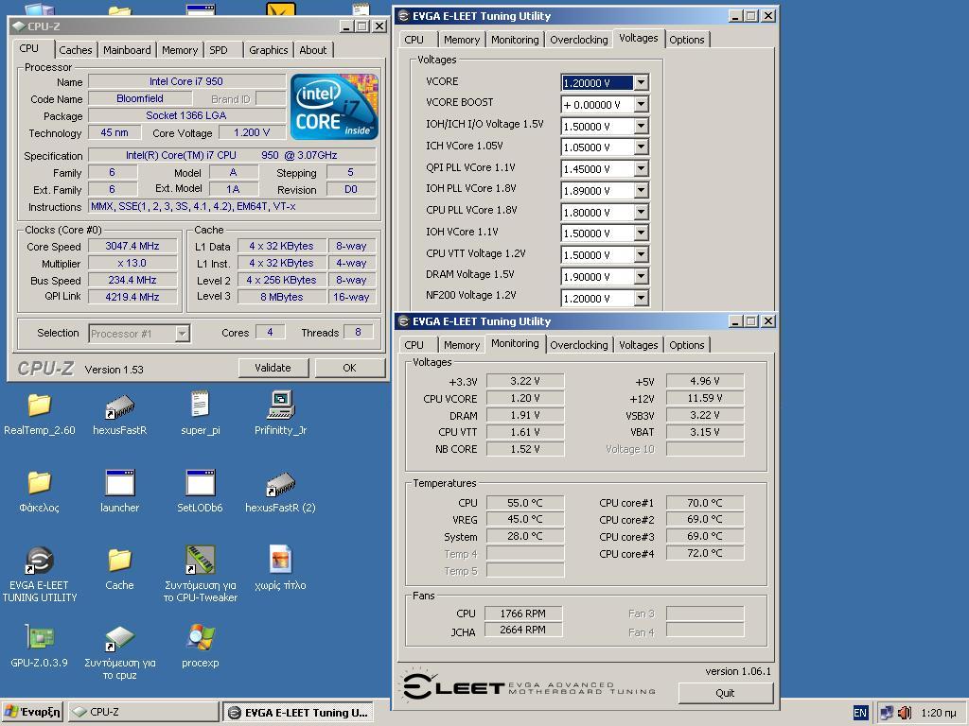Screen dimensions: 969x726
Task: Open the About tab in CPU-Z
Action: 313,50
